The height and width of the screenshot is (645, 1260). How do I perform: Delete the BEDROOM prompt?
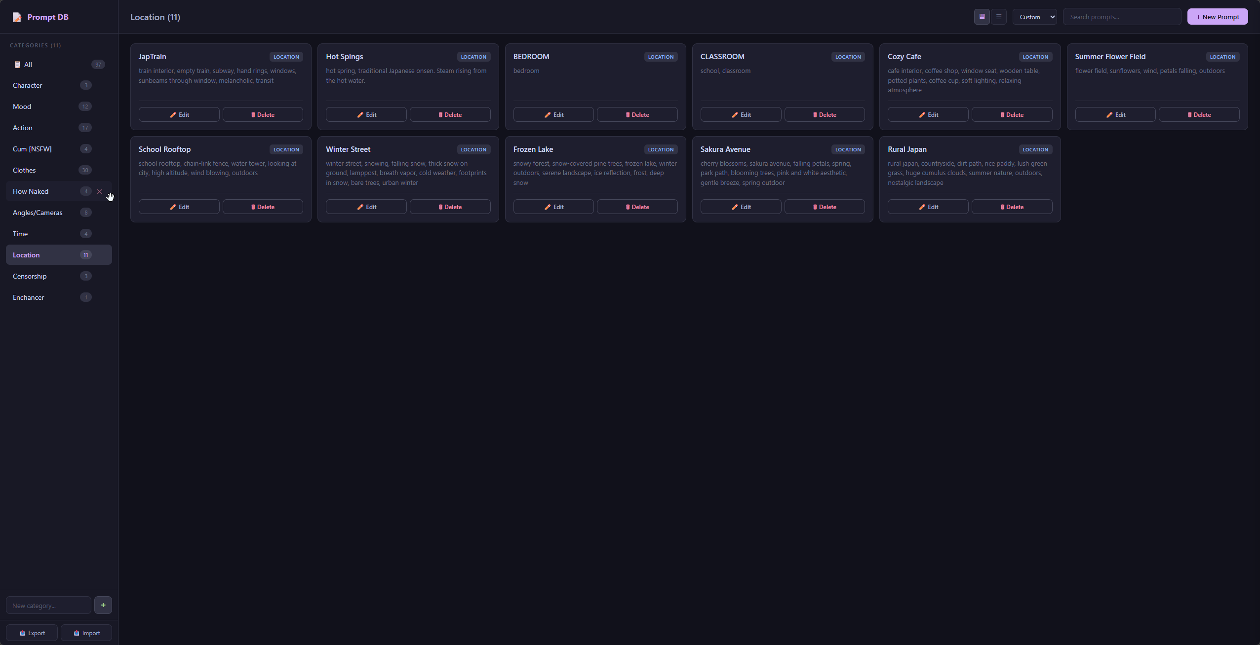pyautogui.click(x=637, y=114)
